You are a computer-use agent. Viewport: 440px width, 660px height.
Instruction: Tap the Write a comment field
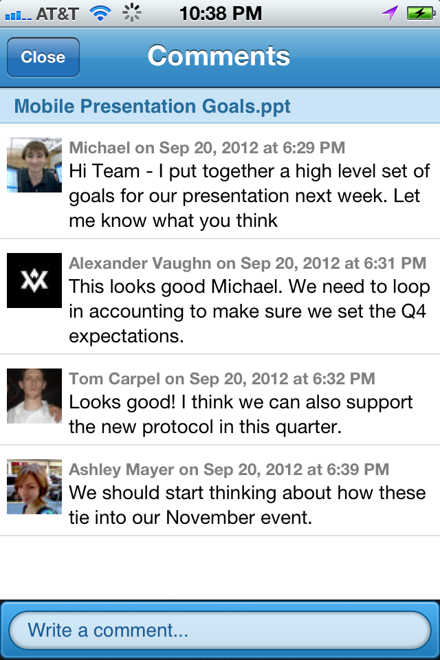[x=220, y=630]
